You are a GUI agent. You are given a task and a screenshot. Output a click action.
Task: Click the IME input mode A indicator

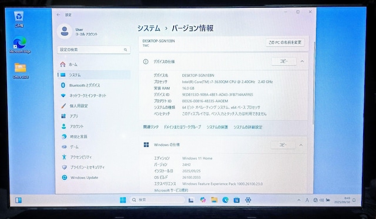pyautogui.click(x=307, y=200)
